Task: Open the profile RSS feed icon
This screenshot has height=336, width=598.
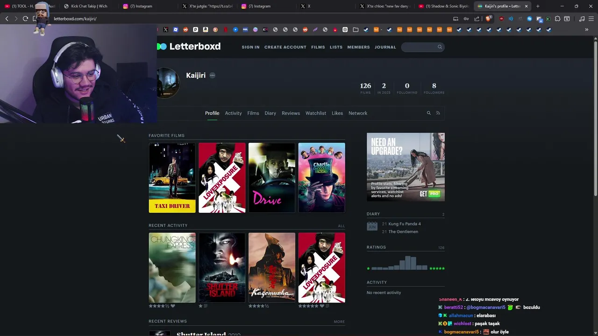Action: [438, 113]
